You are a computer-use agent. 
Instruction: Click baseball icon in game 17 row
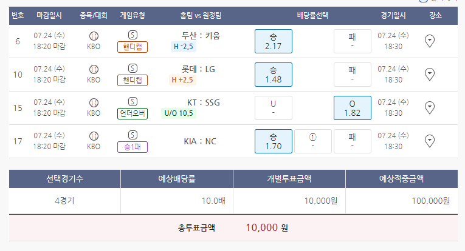point(94,136)
